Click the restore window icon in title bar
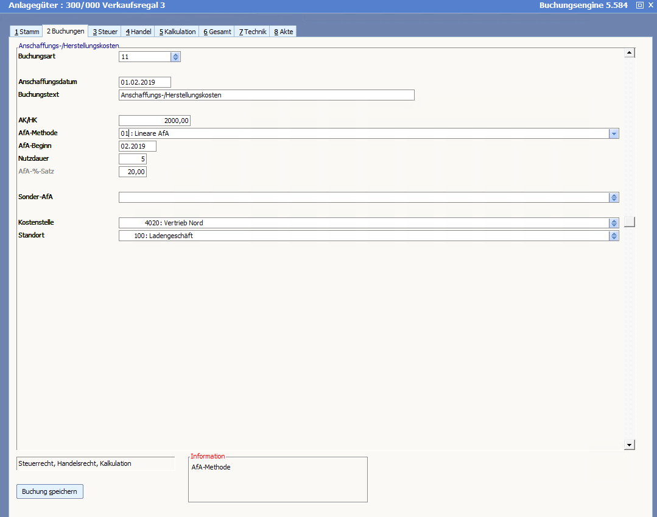 coord(639,5)
